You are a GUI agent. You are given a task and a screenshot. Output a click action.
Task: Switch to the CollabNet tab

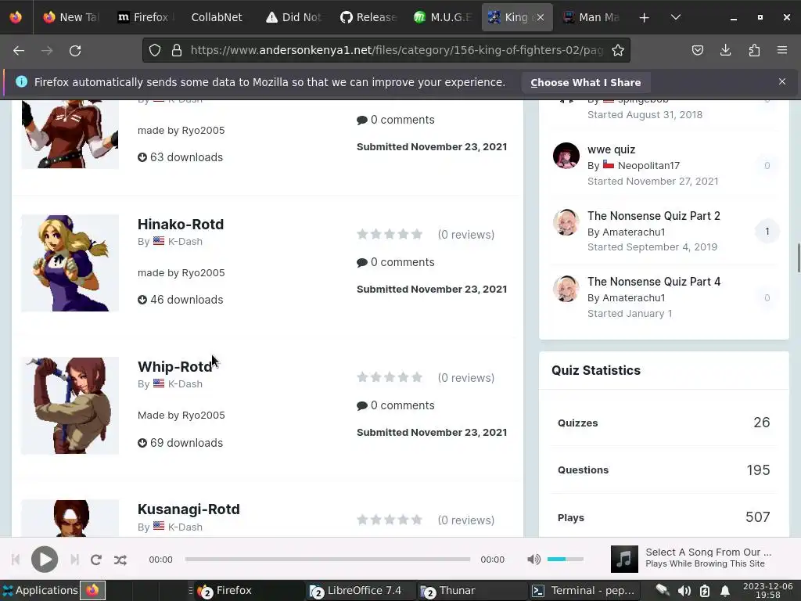point(217,17)
